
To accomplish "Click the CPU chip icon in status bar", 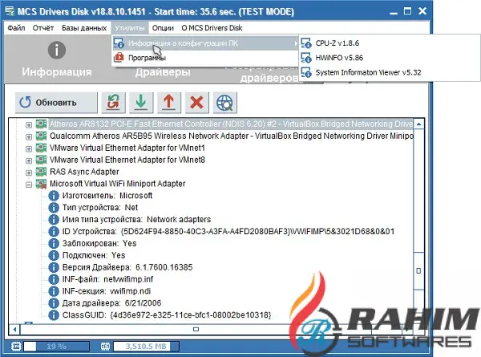I will (x=16, y=347).
